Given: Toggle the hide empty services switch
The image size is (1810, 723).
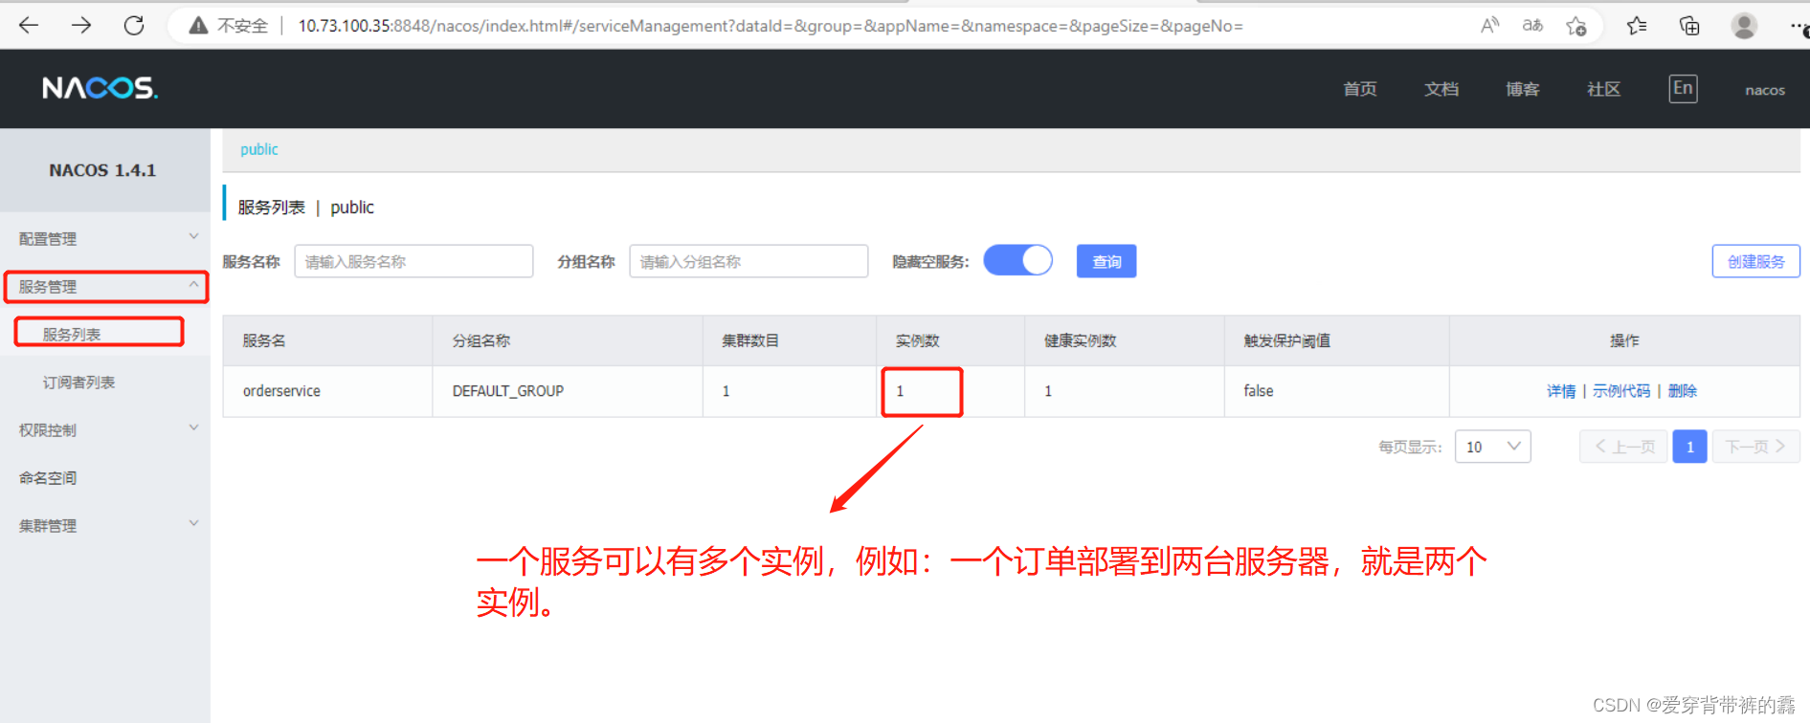Looking at the screenshot, I should [x=1017, y=260].
